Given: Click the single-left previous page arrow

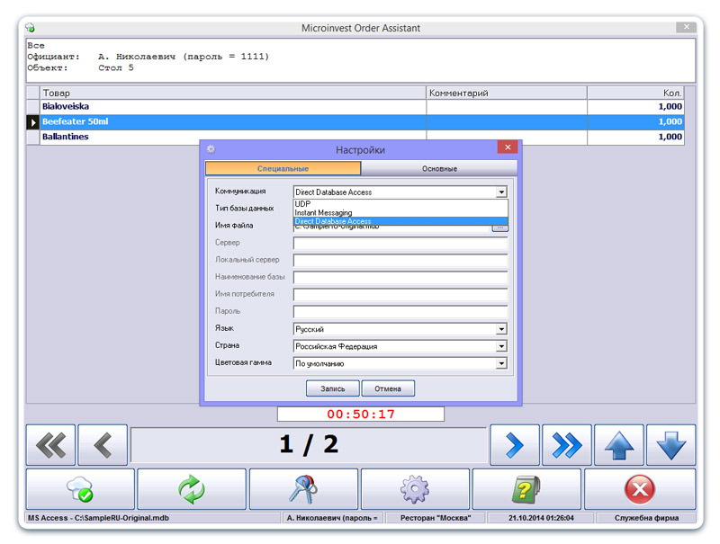Looking at the screenshot, I should (103, 445).
